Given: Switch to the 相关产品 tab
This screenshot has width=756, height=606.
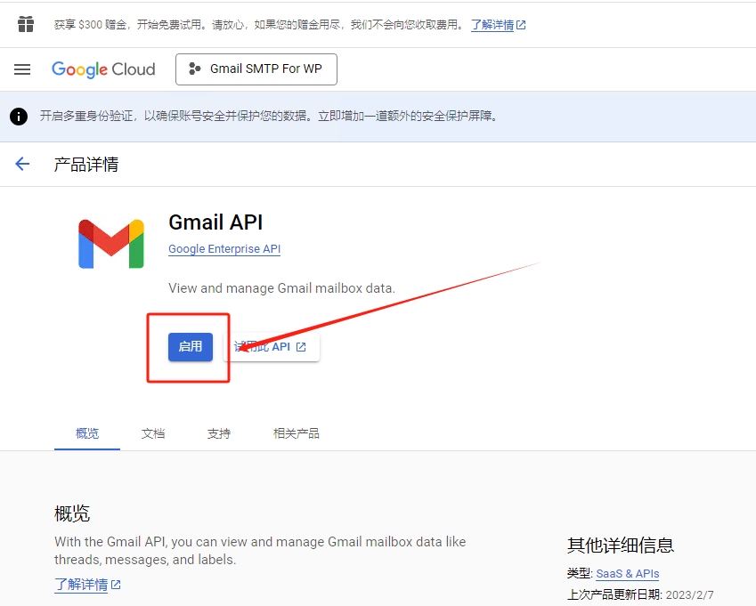Looking at the screenshot, I should [296, 433].
